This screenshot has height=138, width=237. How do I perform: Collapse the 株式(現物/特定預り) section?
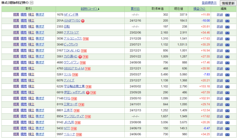pyautogui.click(x=32, y=3)
